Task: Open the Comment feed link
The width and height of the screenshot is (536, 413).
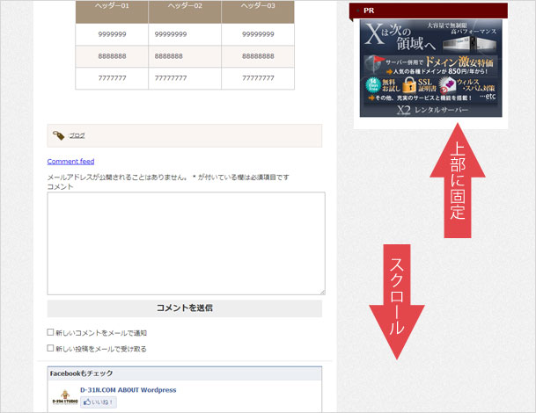Action: coord(70,162)
